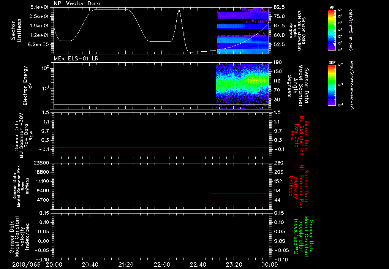Click the "20:40" time tick label
The height and width of the screenshot is (269, 389).
point(90,264)
